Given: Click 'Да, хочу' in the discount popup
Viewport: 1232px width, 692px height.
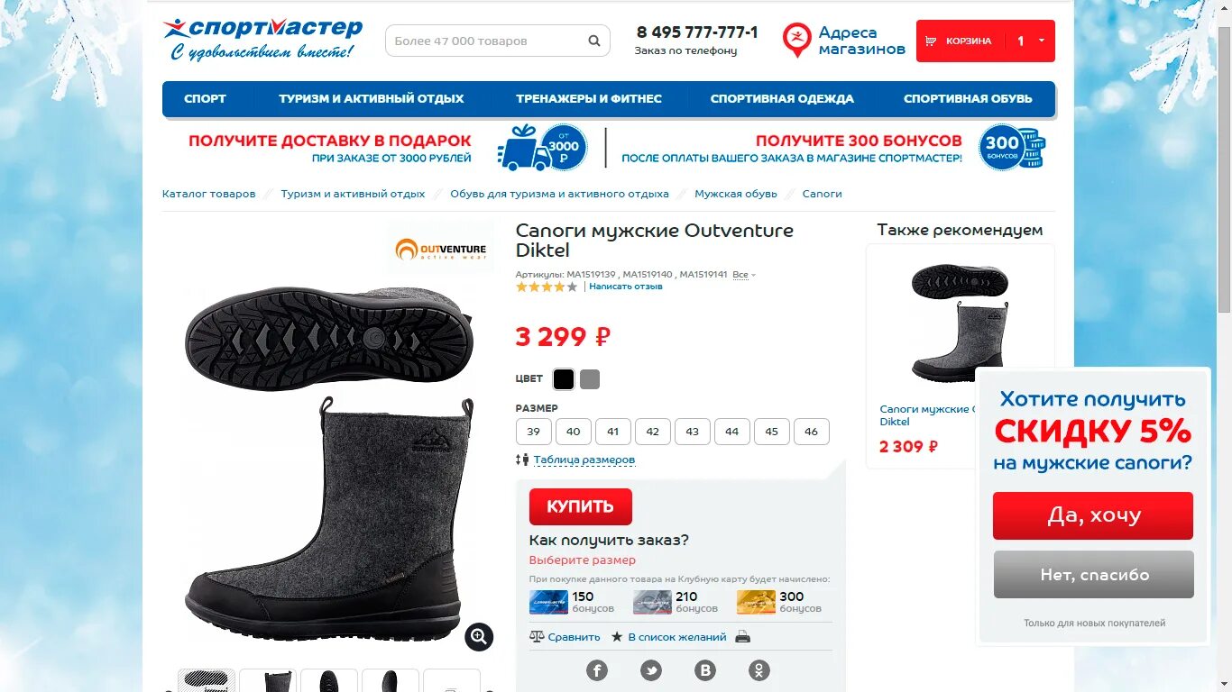Looking at the screenshot, I should pyautogui.click(x=1093, y=515).
